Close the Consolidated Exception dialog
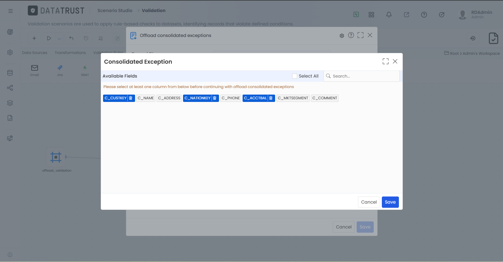This screenshot has height=262, width=503. [395, 61]
